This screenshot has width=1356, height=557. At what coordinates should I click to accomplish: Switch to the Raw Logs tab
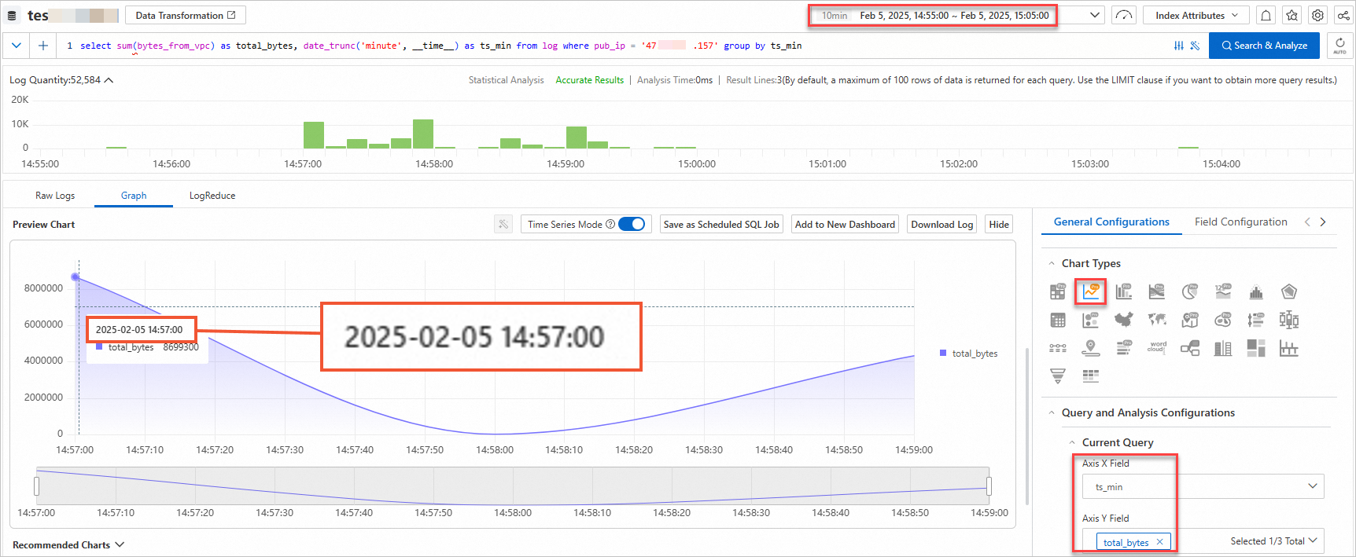click(x=55, y=196)
